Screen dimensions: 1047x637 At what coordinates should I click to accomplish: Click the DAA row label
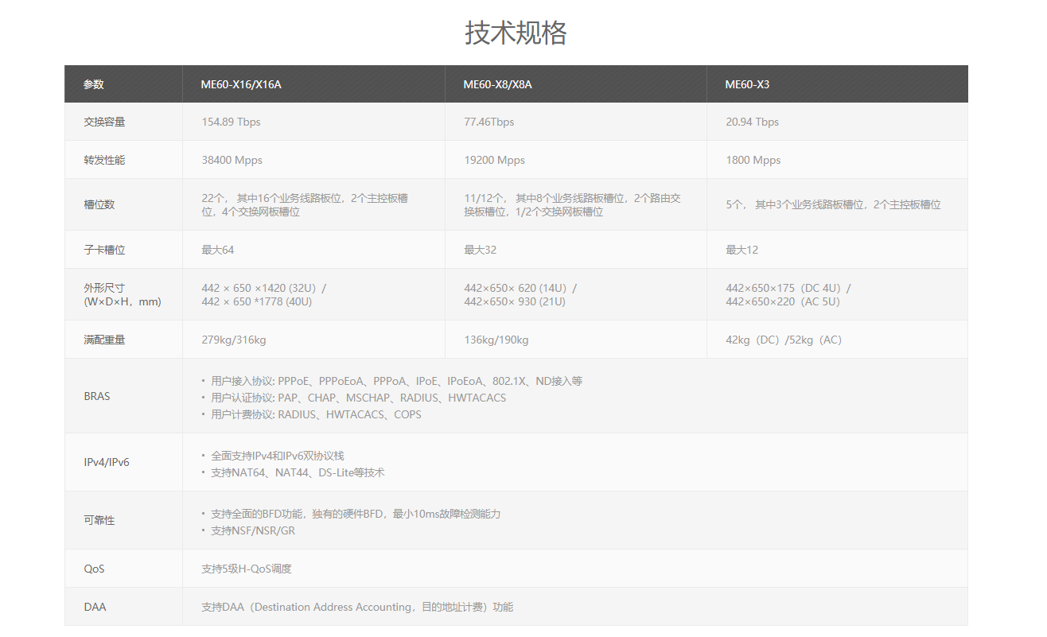coord(95,607)
